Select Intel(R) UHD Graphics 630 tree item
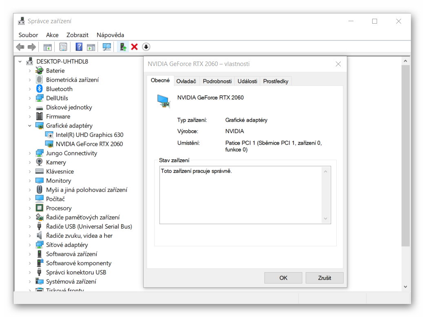424x317 pixels. [x=89, y=135]
